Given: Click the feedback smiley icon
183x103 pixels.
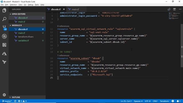Looking at the screenshot, I should (173, 101).
